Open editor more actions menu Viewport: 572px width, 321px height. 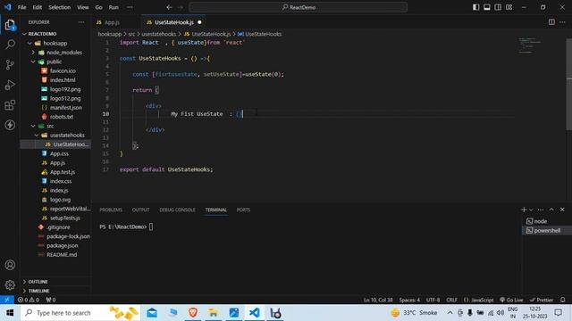click(x=562, y=22)
